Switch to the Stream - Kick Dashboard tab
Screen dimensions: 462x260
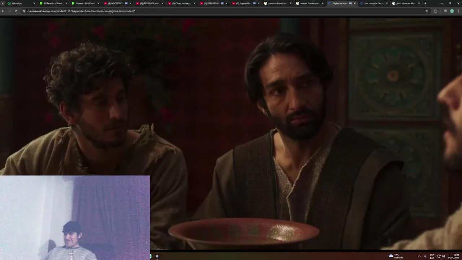(85, 3)
